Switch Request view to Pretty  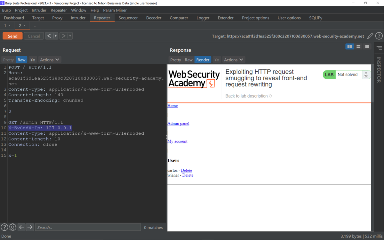click(8, 60)
